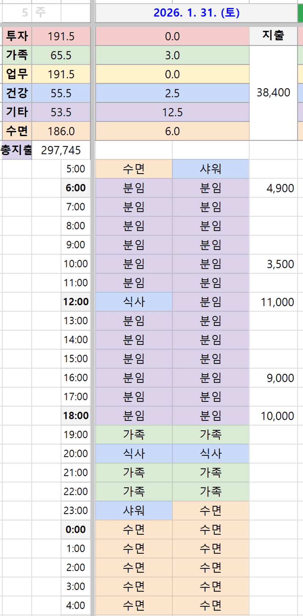Select the 3,500 expense entry
The height and width of the screenshot is (616, 303).
(280, 264)
